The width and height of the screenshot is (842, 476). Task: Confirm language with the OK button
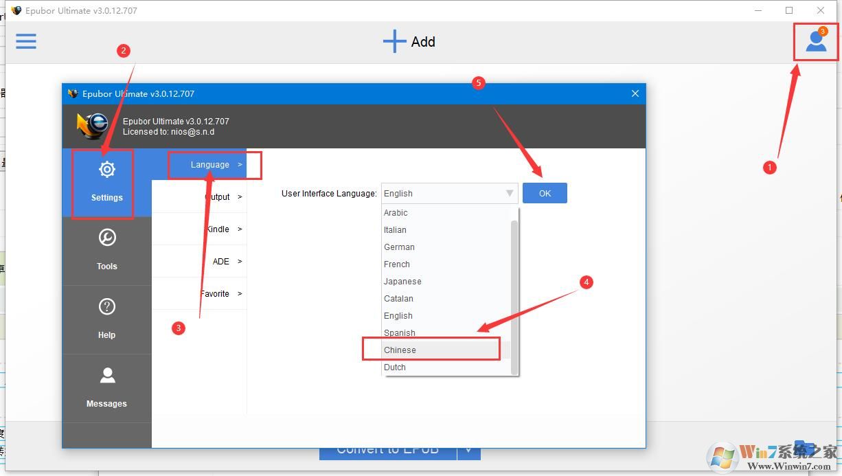click(x=545, y=193)
